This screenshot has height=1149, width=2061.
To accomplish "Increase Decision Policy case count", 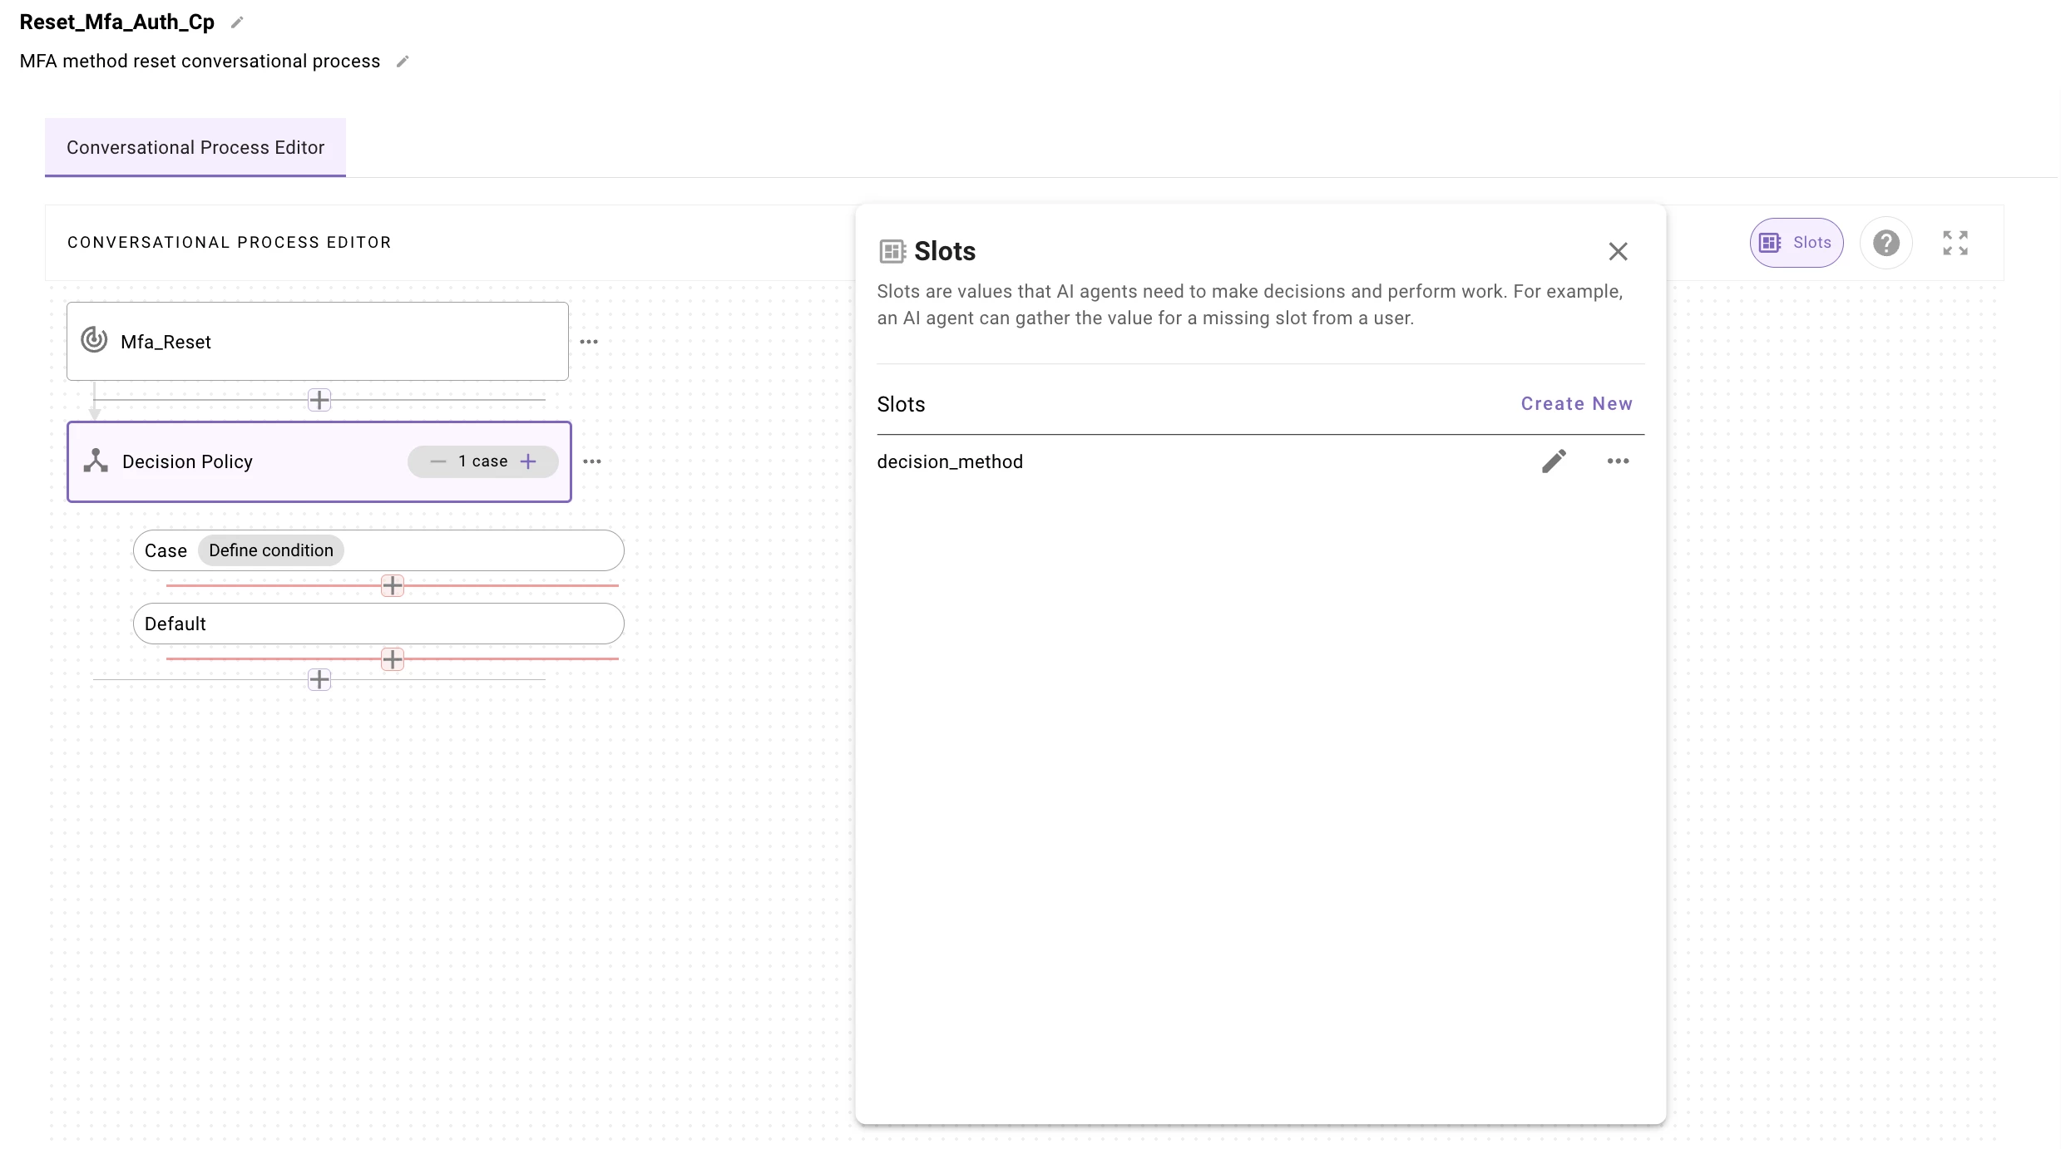I will tap(528, 461).
